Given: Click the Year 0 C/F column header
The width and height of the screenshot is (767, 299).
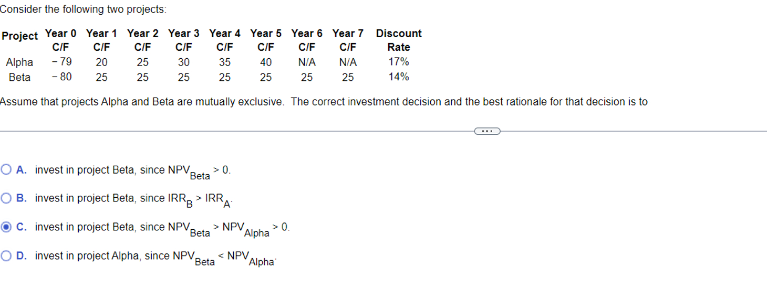Looking at the screenshot, I should pos(61,40).
